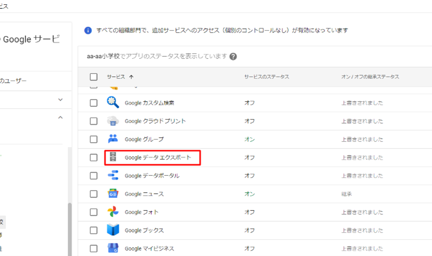Image resolution: width=432 pixels, height=256 pixels.
Task: Tick the checkbox for Google フォト
Action: tap(93, 212)
